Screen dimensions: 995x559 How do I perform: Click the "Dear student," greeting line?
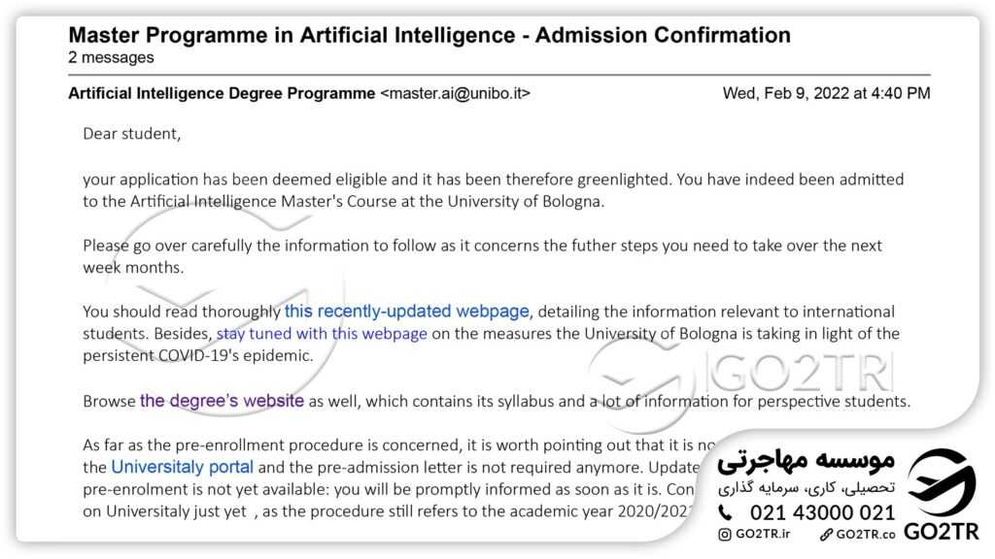point(131,134)
